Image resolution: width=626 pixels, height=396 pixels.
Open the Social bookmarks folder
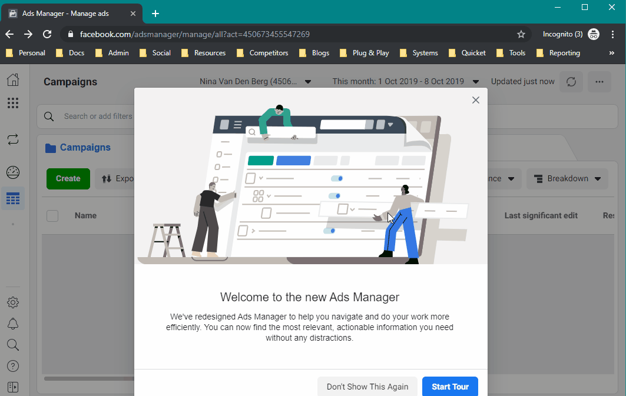(x=155, y=53)
